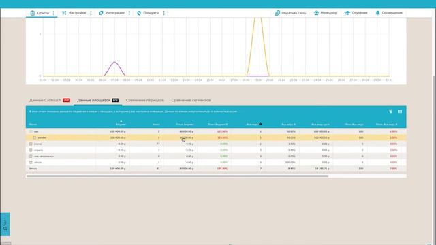This screenshot has height=245, width=436.
Task: Open the chat widget on left edge
Action: point(5,225)
